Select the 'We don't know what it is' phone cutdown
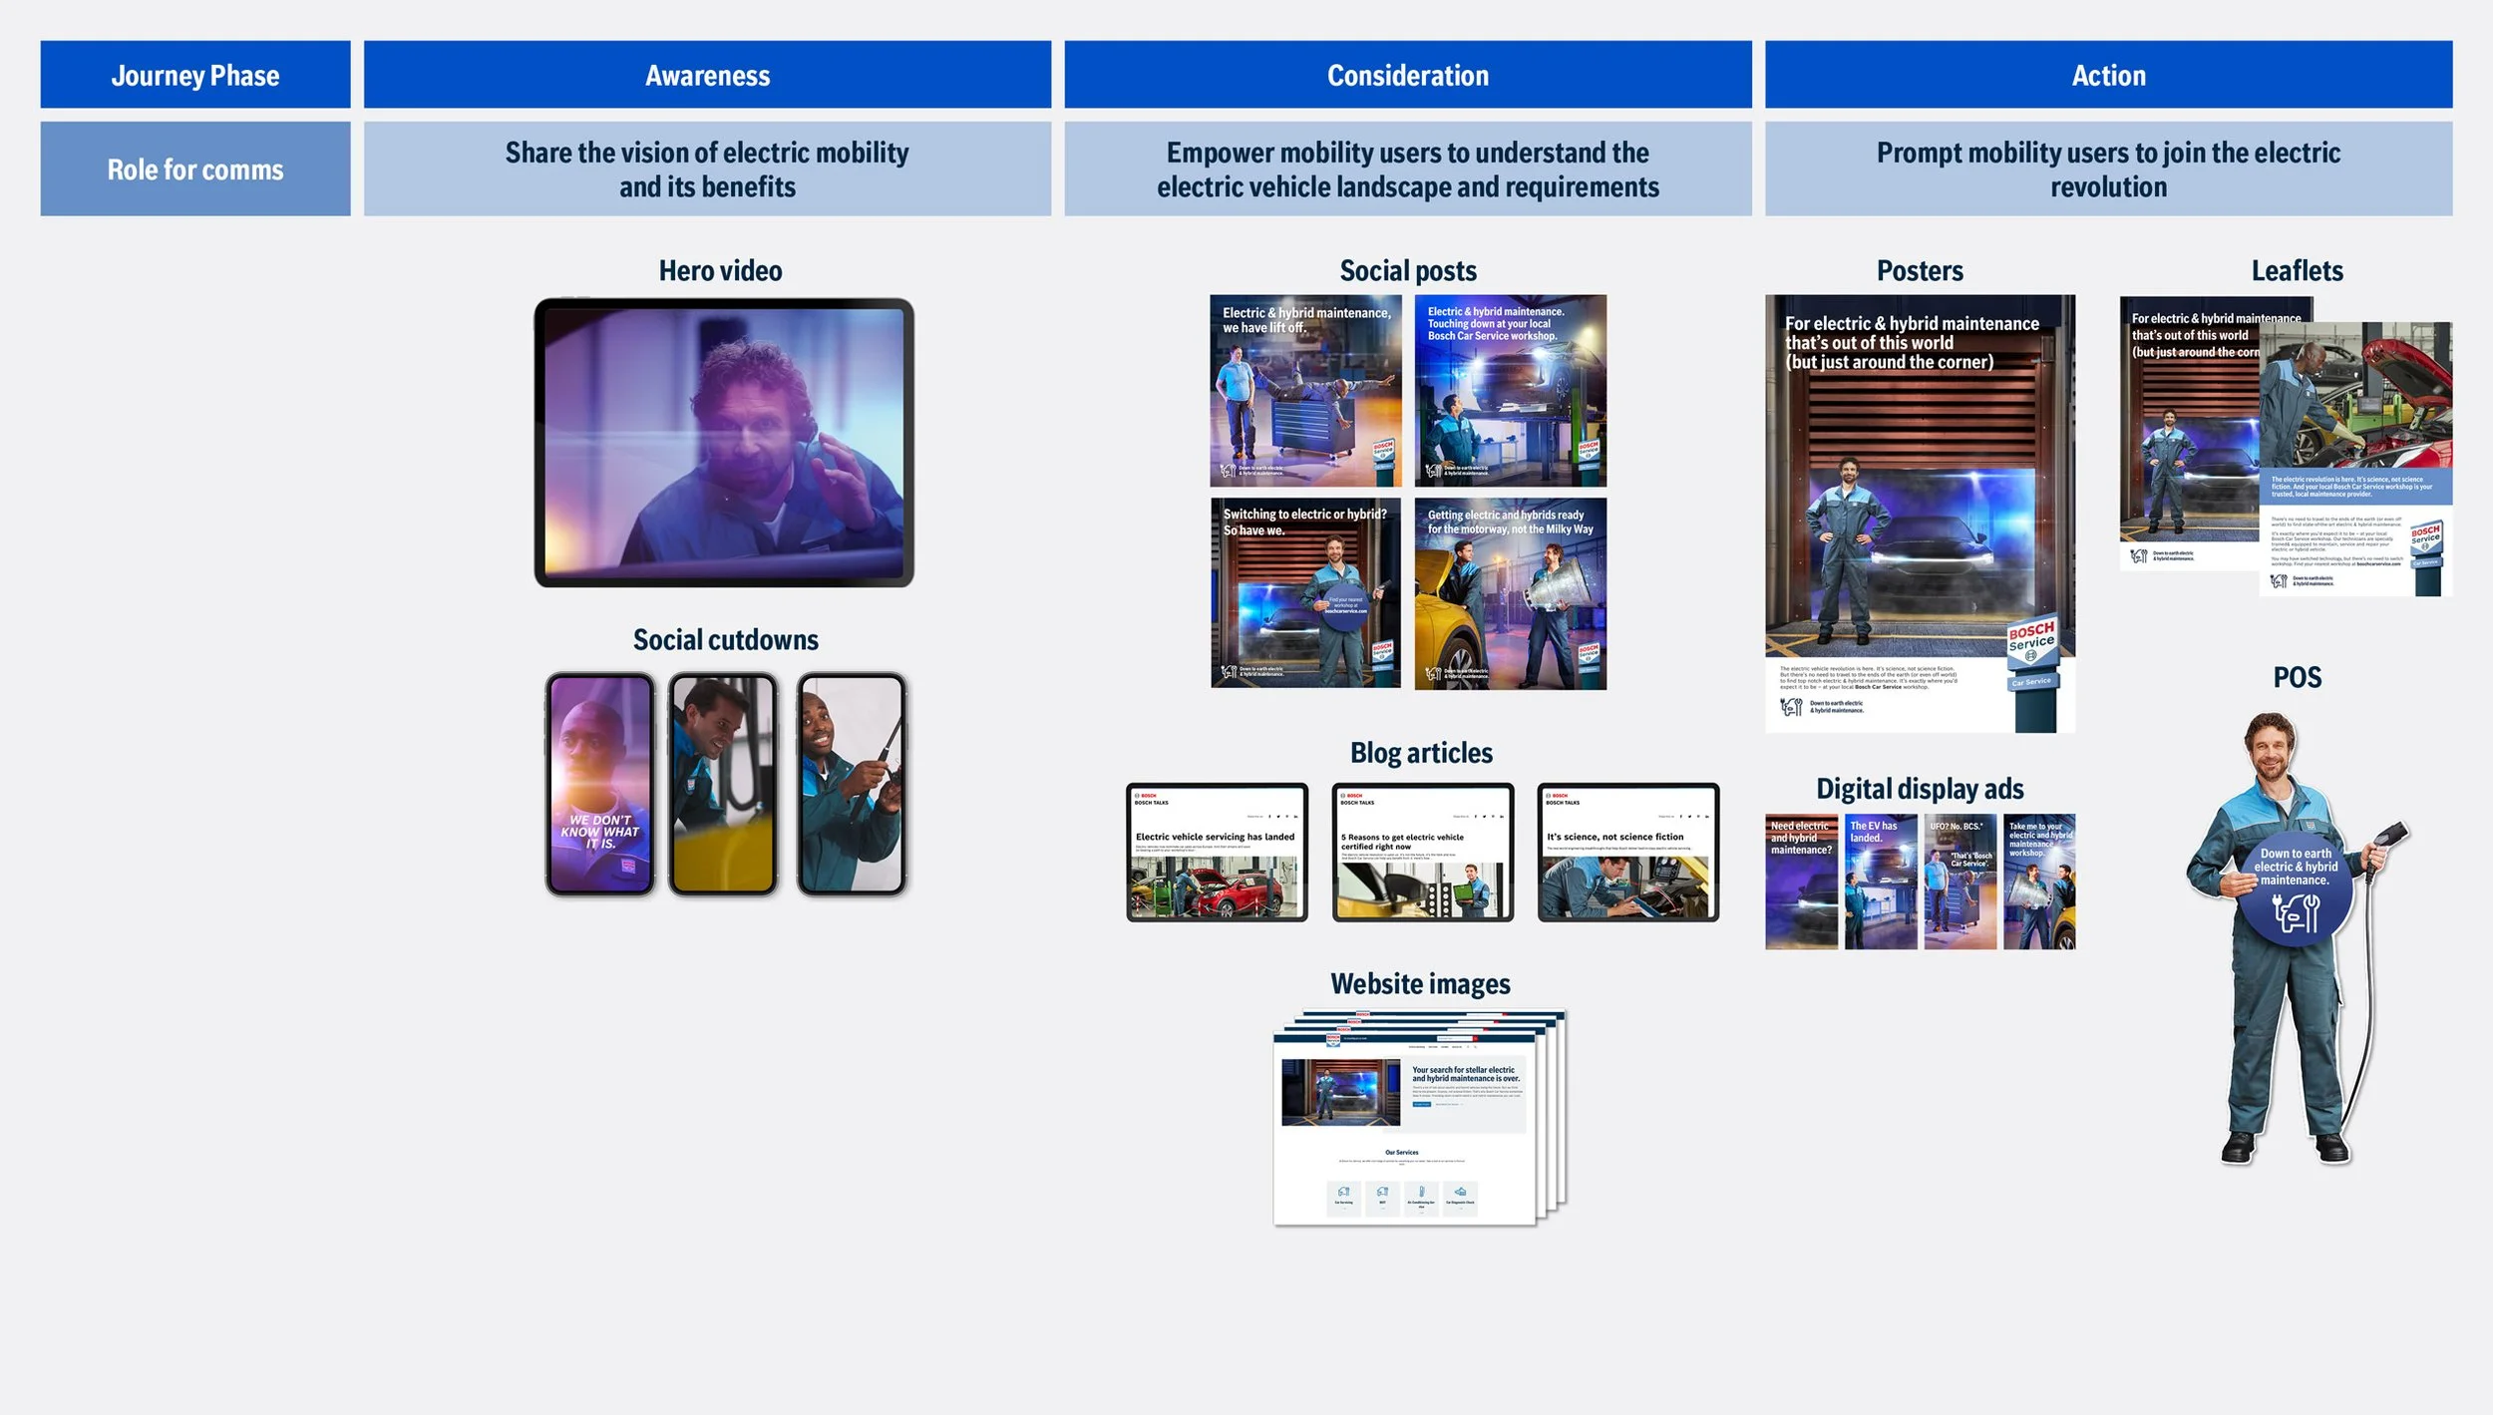This screenshot has height=1415, width=2493. [599, 784]
